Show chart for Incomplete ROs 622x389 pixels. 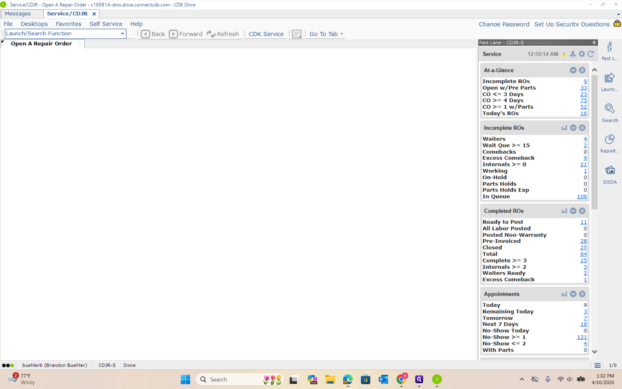pos(564,128)
